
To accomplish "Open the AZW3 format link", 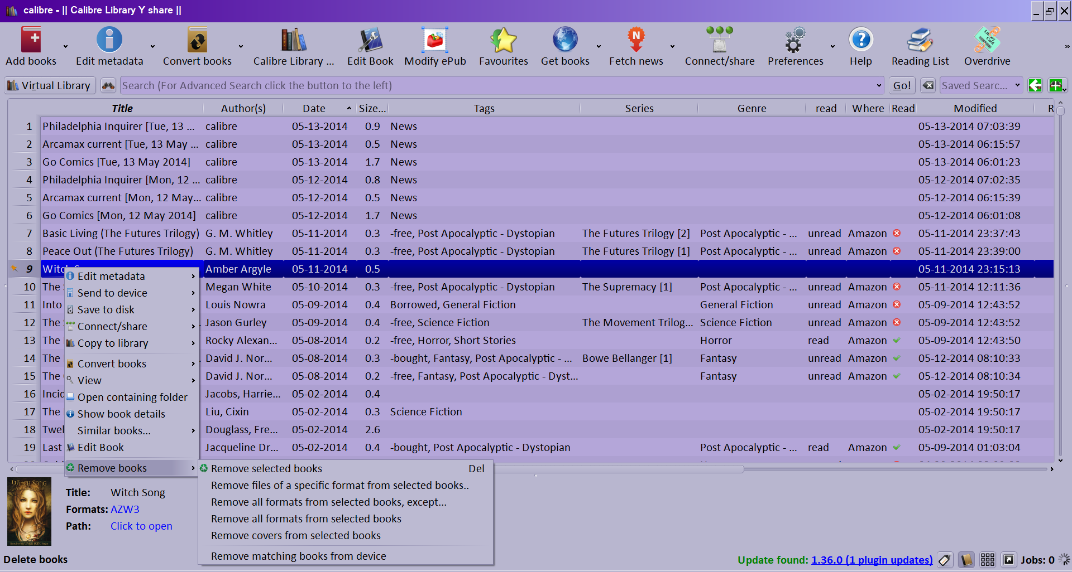I will 125,509.
